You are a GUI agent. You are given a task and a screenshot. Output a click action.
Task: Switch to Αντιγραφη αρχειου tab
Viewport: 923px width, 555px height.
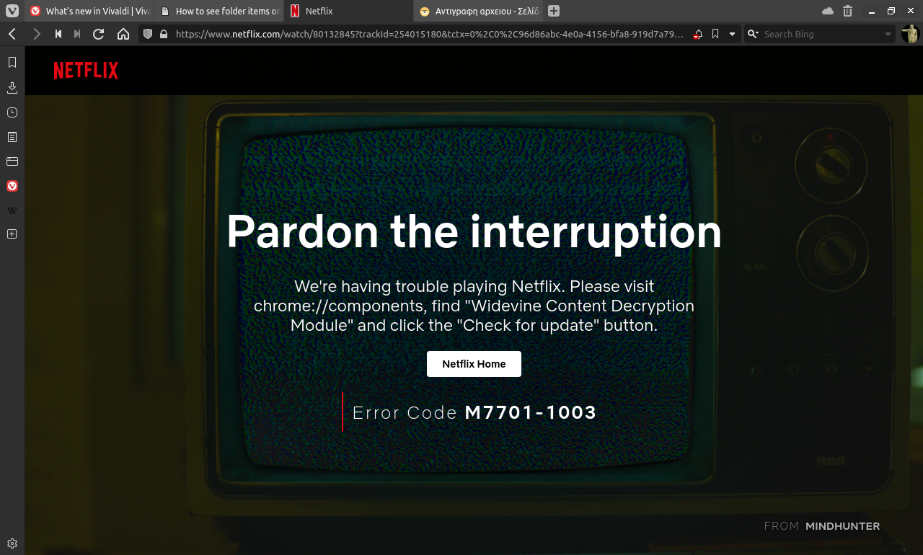click(x=479, y=11)
